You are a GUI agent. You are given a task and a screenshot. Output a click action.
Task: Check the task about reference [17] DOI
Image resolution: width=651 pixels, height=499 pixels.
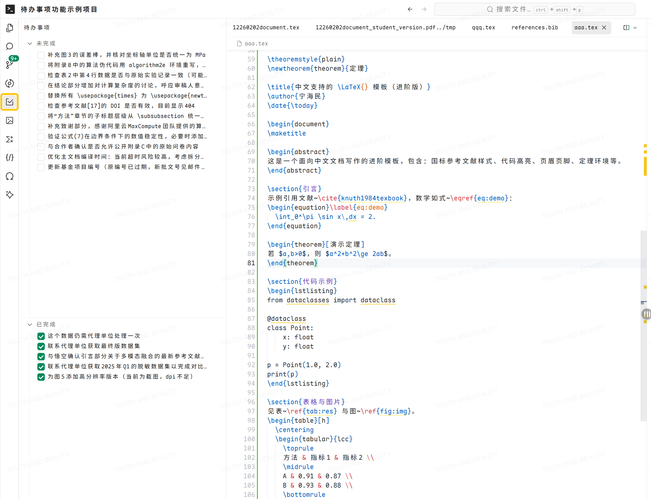tap(41, 106)
